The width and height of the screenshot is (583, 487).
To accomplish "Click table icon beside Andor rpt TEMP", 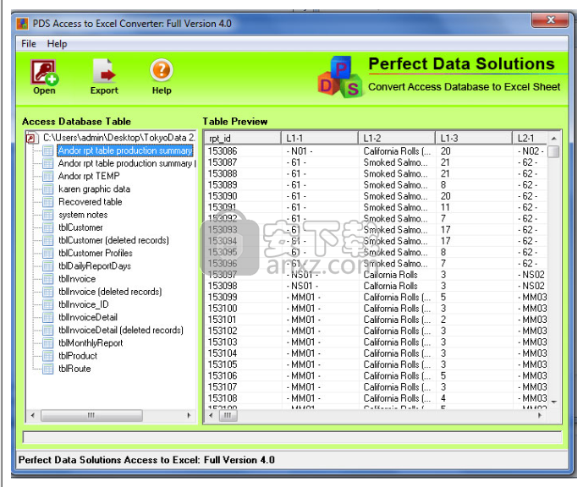I will [x=48, y=176].
